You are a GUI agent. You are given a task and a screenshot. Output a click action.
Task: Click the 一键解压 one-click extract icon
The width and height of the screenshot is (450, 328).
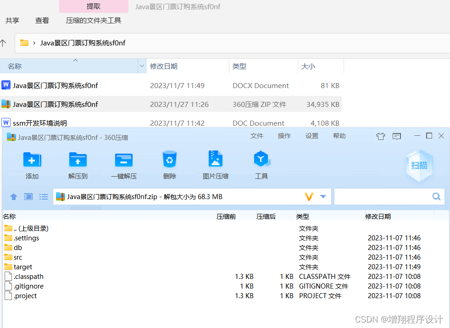(124, 160)
